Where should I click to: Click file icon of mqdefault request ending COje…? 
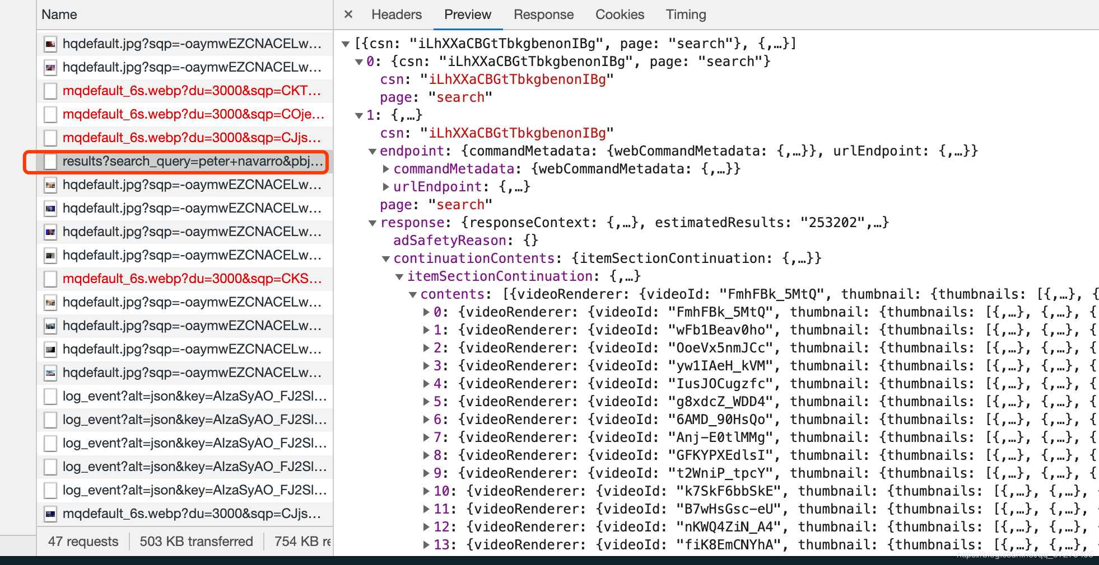point(50,115)
